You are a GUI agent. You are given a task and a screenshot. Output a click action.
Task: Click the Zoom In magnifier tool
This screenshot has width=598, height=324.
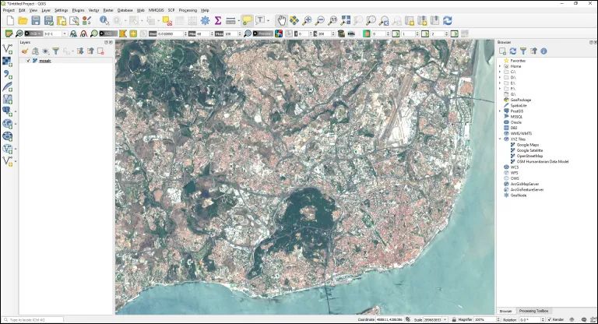click(307, 20)
